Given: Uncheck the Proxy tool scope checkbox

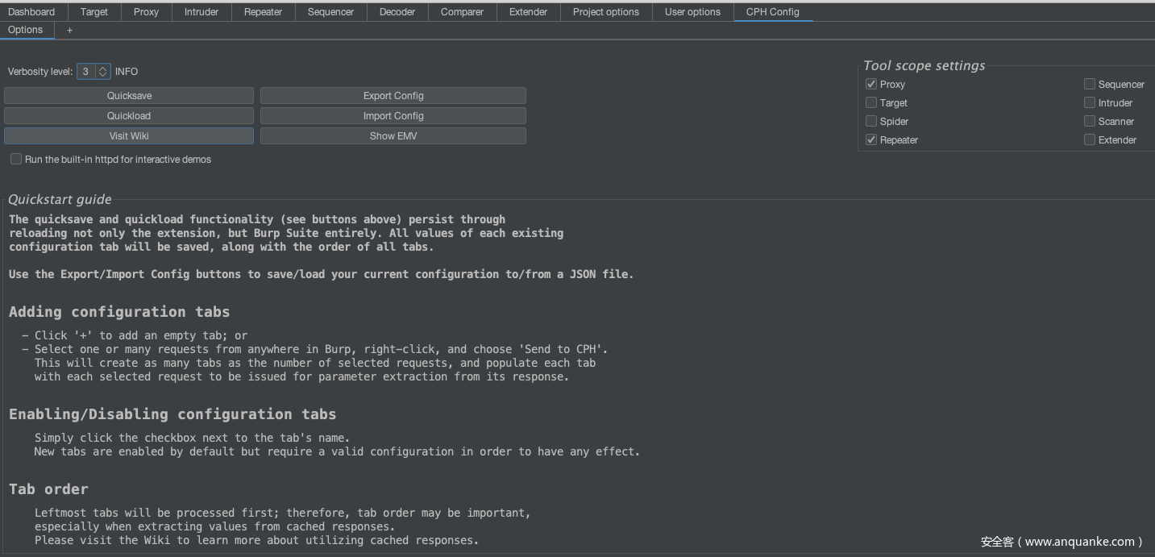Looking at the screenshot, I should click(x=871, y=85).
